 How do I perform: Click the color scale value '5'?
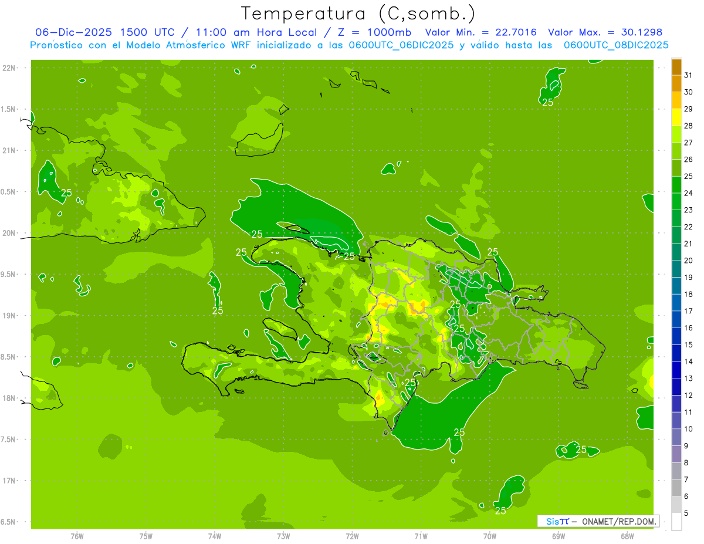click(686, 513)
